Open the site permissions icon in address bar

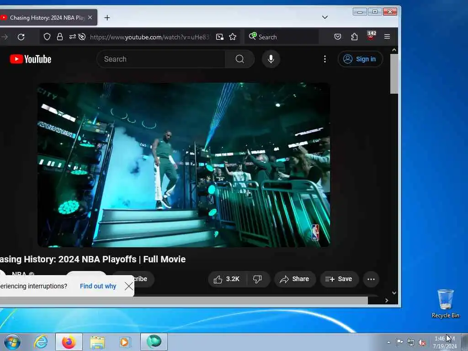73,37
